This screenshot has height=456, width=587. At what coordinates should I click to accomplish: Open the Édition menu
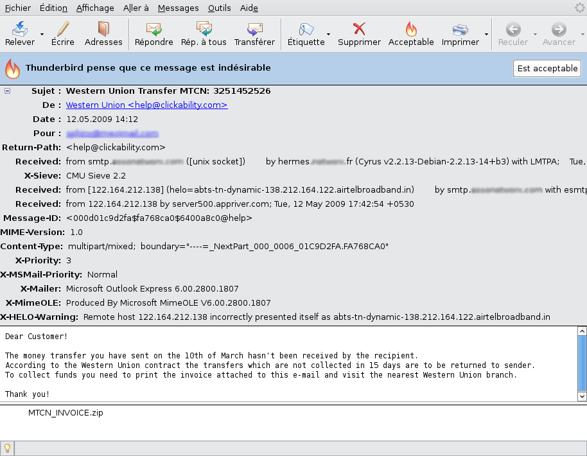[x=53, y=8]
